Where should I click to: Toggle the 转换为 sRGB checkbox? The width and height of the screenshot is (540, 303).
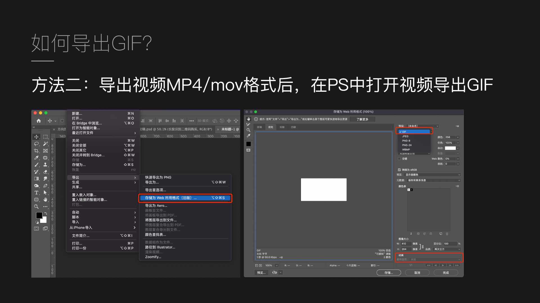click(x=399, y=170)
